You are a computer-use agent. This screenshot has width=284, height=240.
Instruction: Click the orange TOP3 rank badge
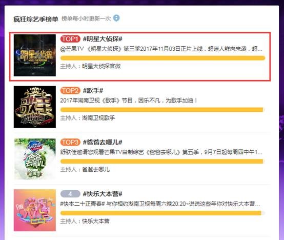click(x=70, y=142)
